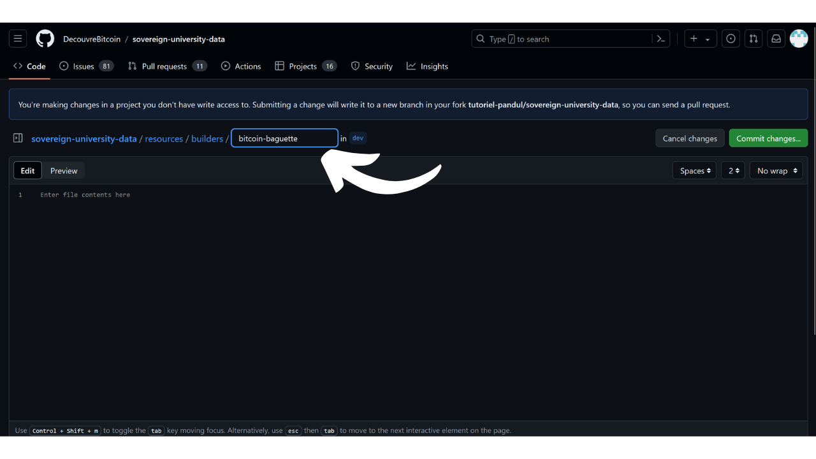Click the bitcoin-baguette file name field

pyautogui.click(x=284, y=138)
